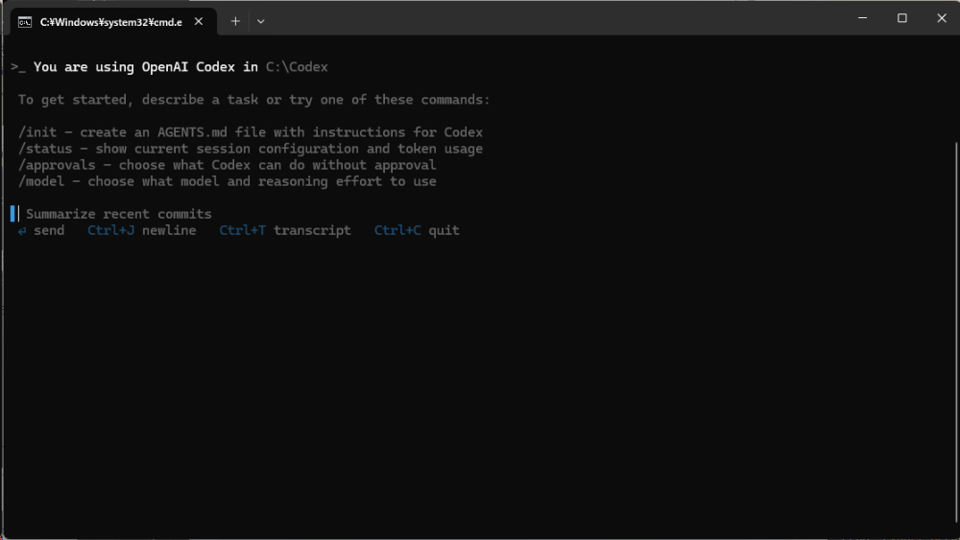Screen dimensions: 960x540
Task: Maximize the terminal window
Action: pyautogui.click(x=901, y=18)
